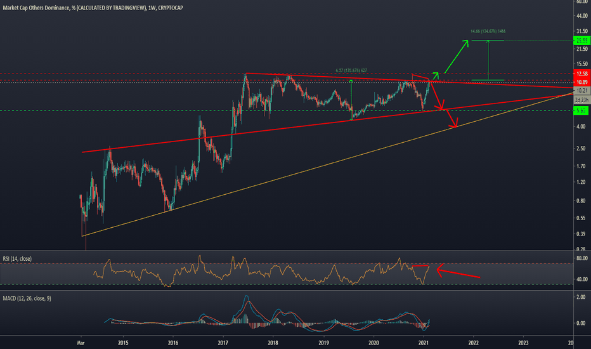Click the 4.00 value on price axis
591x349 pixels.
pyautogui.click(x=581, y=126)
